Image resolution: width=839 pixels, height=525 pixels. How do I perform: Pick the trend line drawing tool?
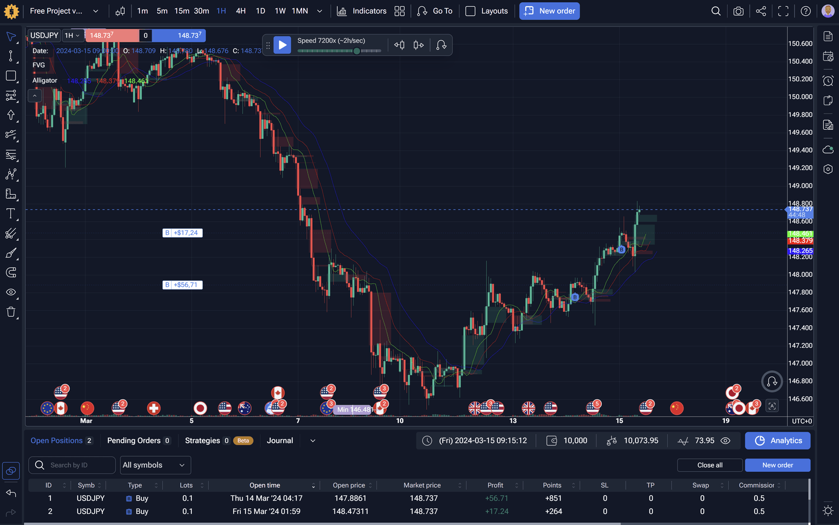(x=11, y=56)
